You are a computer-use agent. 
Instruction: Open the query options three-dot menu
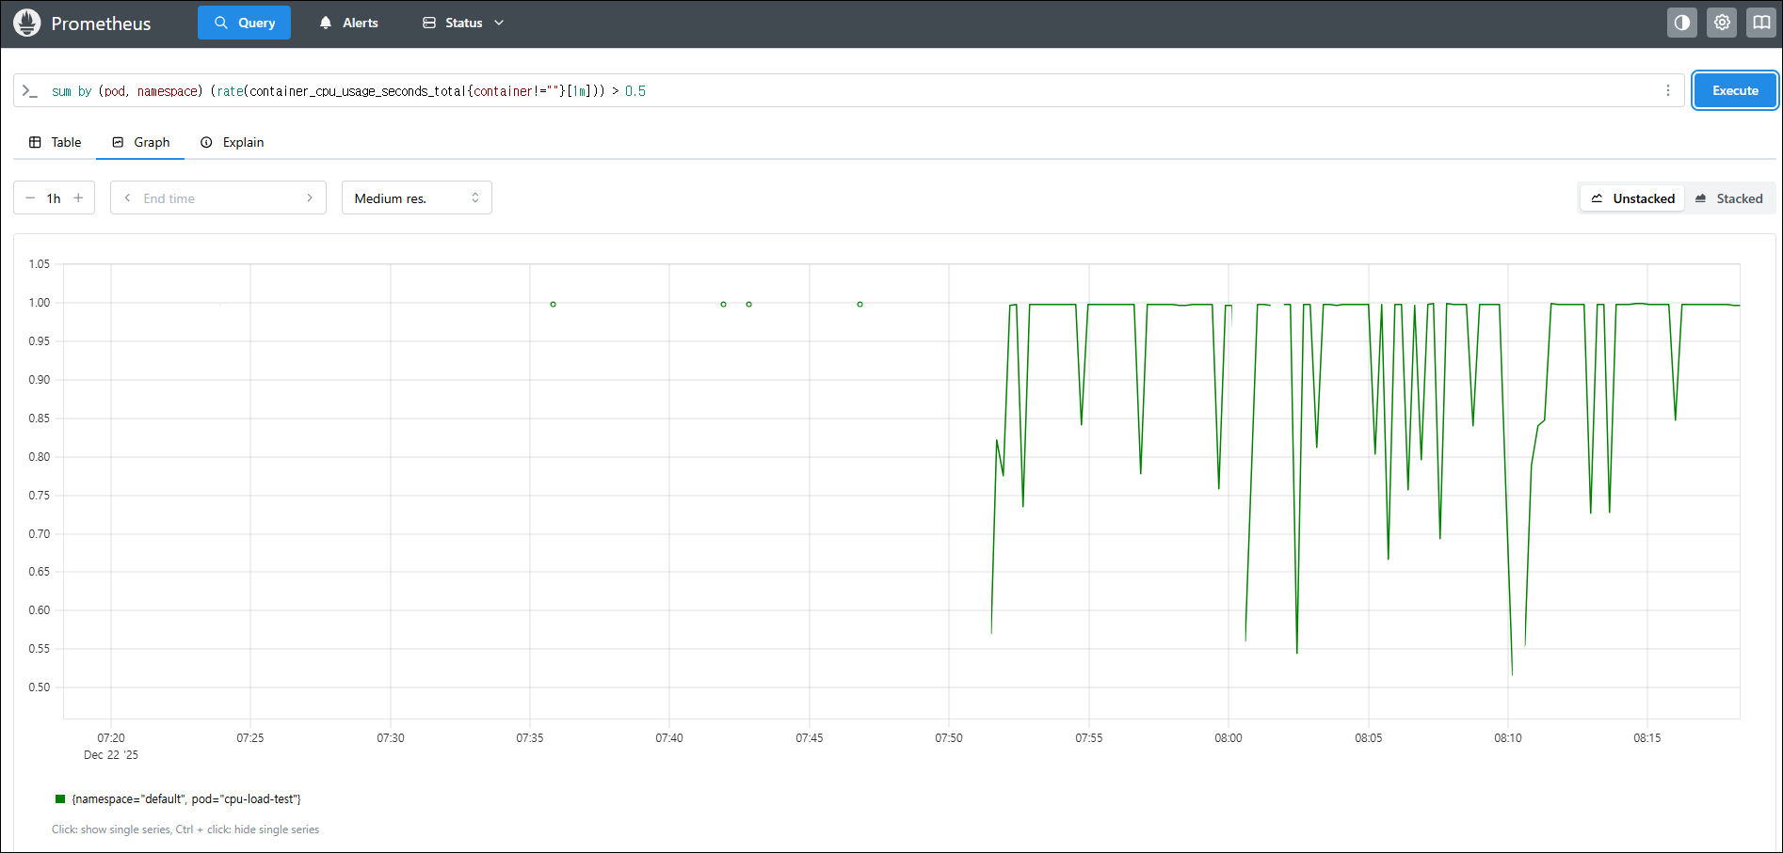1667,90
